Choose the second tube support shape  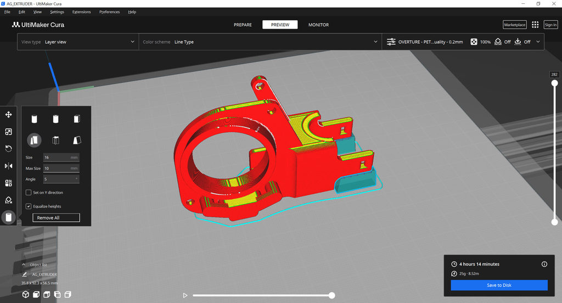pos(55,119)
